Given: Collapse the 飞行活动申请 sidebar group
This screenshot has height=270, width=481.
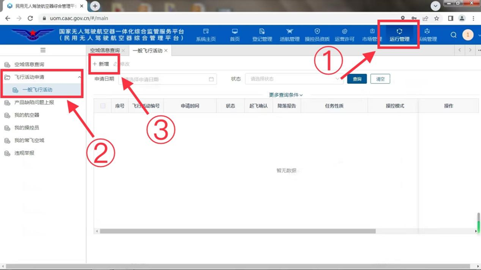Looking at the screenshot, I should point(43,77).
